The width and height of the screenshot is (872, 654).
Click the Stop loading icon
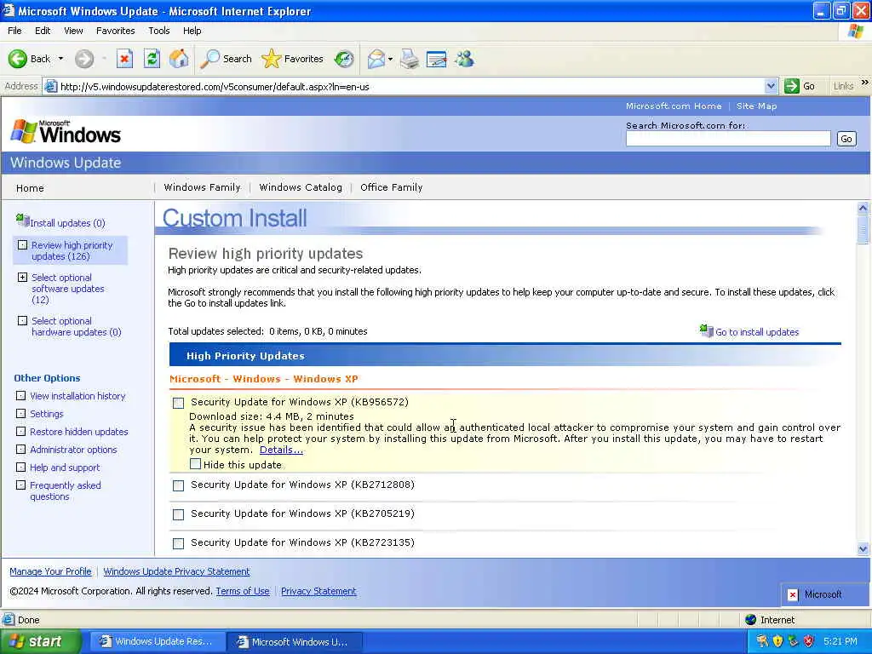(124, 59)
